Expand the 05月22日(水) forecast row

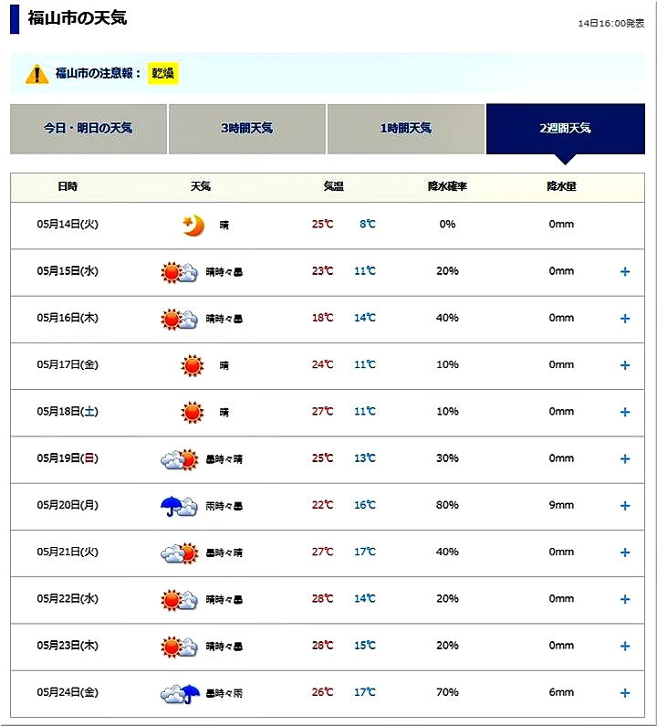click(x=625, y=600)
